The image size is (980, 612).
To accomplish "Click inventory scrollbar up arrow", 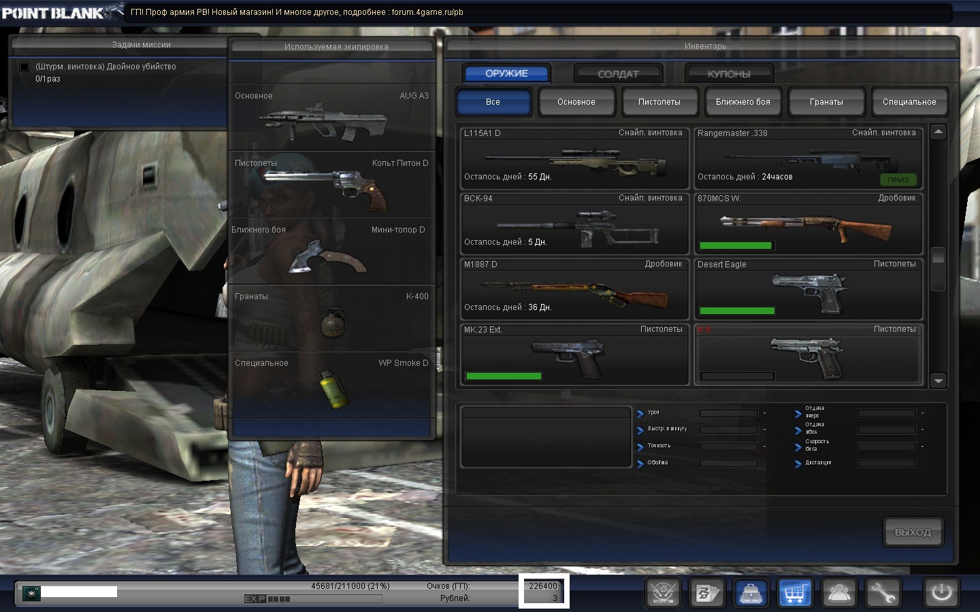I will 938,132.
